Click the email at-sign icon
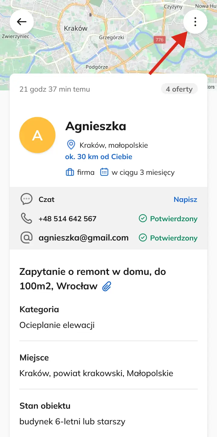The height and width of the screenshot is (437, 217). click(x=27, y=238)
